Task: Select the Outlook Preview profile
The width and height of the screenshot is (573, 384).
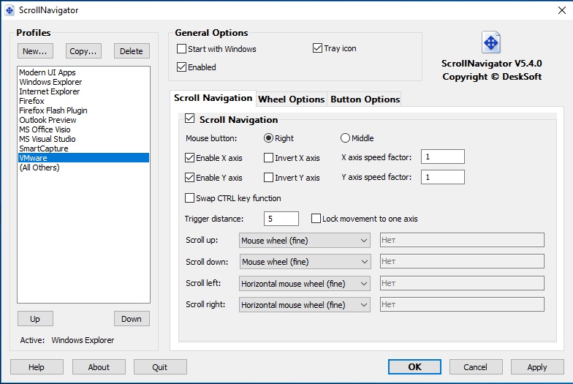Action: tap(83, 120)
